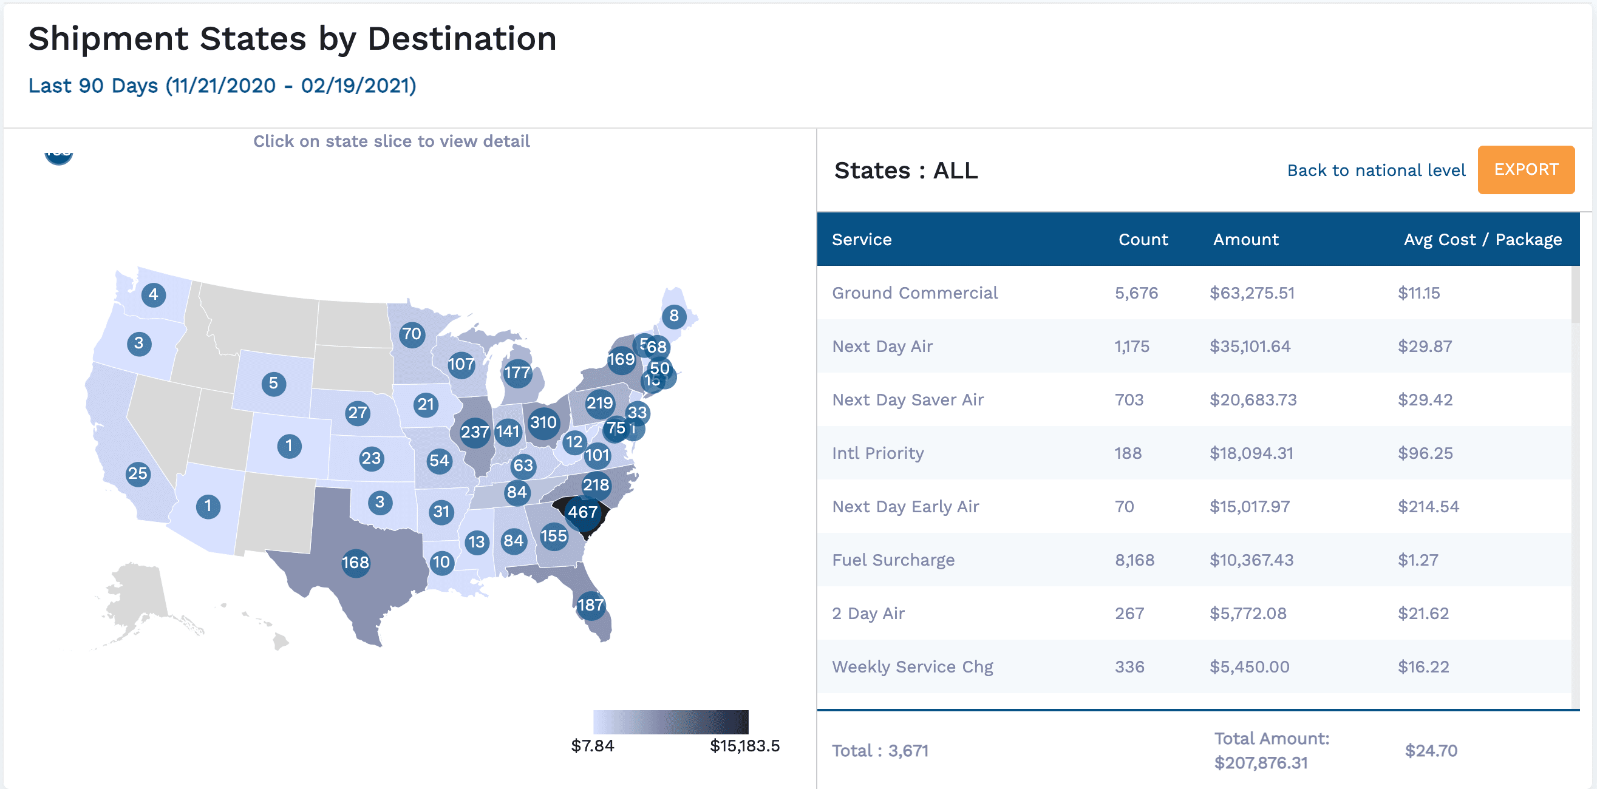
Task: Click the 467 bubble on South Carolina
Action: point(583,513)
